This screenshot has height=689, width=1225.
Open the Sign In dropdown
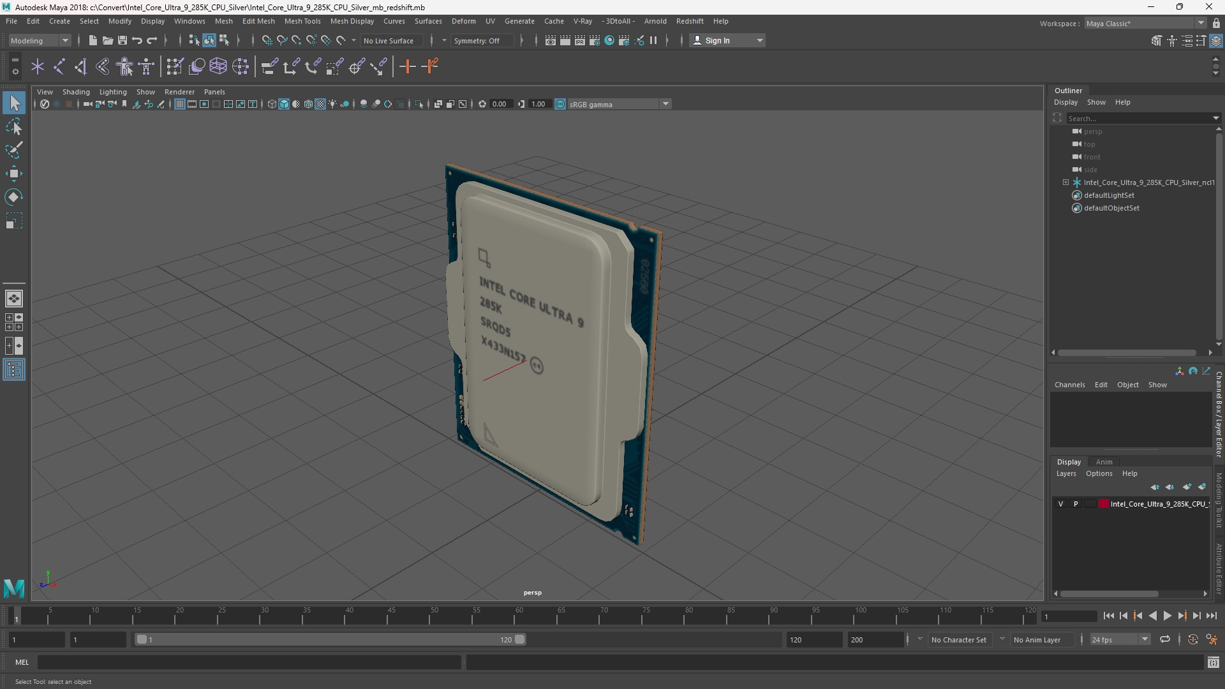tap(728, 40)
